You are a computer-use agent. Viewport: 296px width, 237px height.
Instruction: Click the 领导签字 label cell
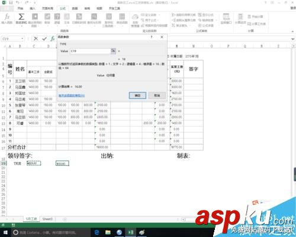(x=20, y=156)
